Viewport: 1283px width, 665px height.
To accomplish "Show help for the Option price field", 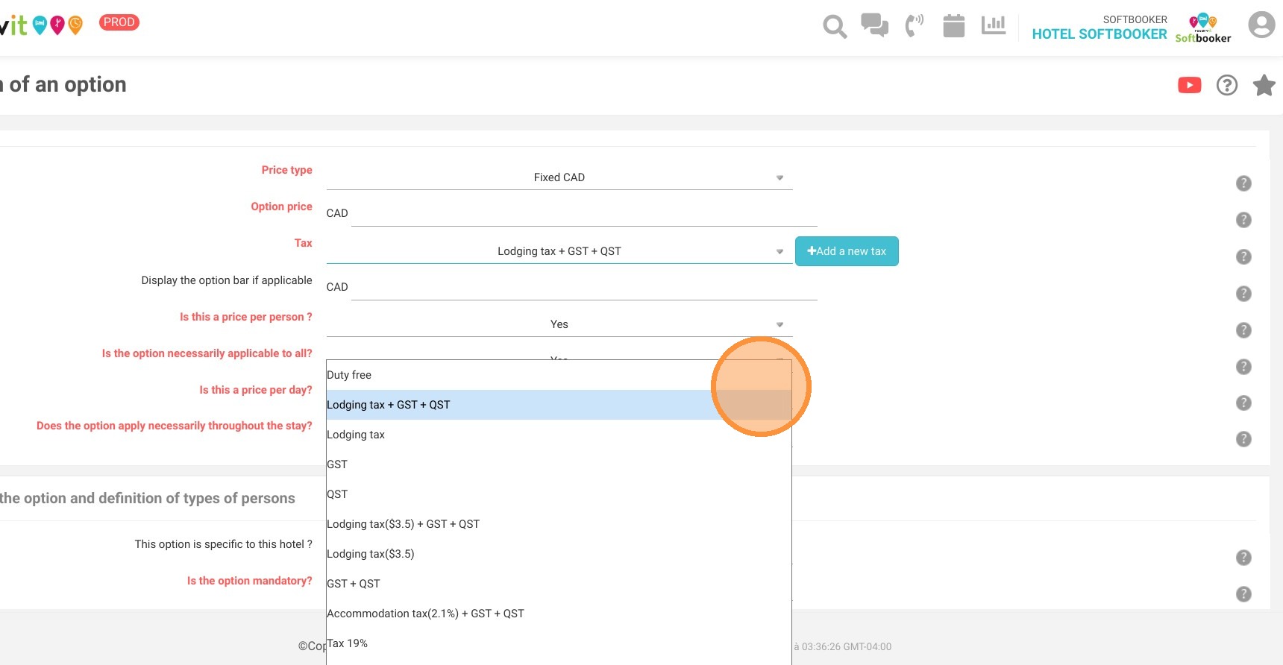I will tap(1243, 220).
